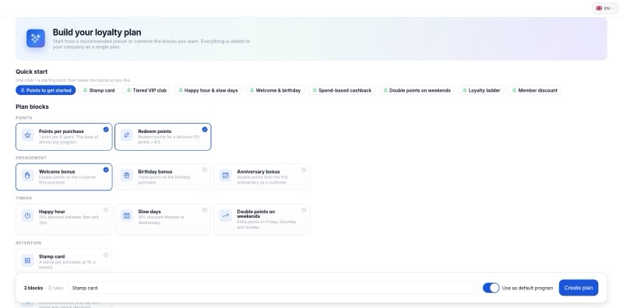Click the gift icon on Birthday bonus
623x308 pixels.
126,176
